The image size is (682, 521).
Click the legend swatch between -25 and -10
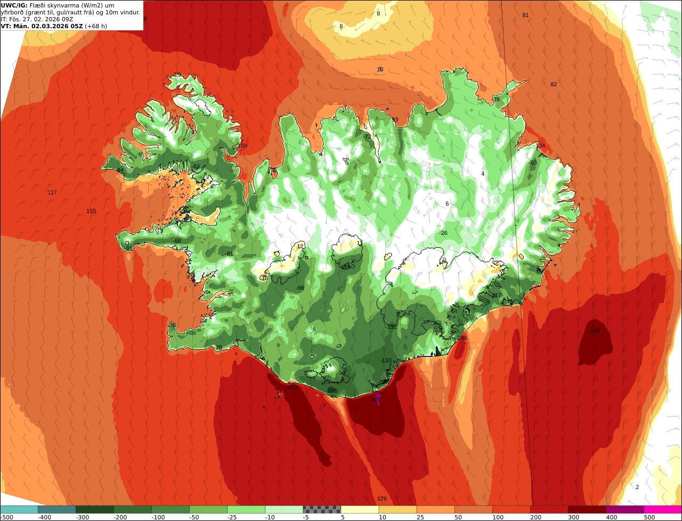pyautogui.click(x=246, y=509)
